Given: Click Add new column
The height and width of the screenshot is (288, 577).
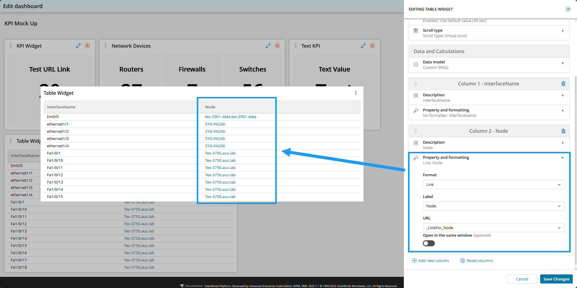Looking at the screenshot, I should [x=431, y=261].
